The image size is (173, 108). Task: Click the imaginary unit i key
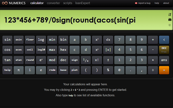30,70
